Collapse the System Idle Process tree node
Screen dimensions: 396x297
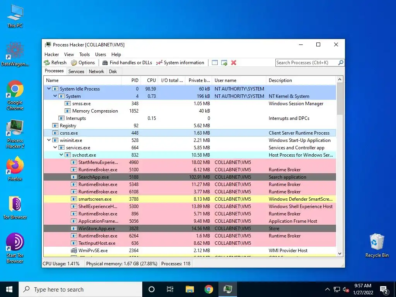[49, 89]
